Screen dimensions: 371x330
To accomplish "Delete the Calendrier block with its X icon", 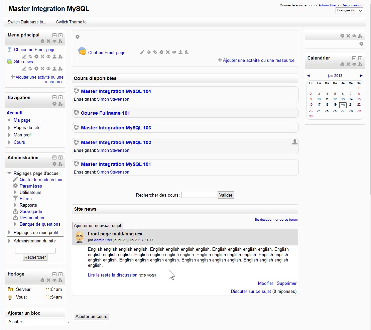I will click(x=348, y=64).
